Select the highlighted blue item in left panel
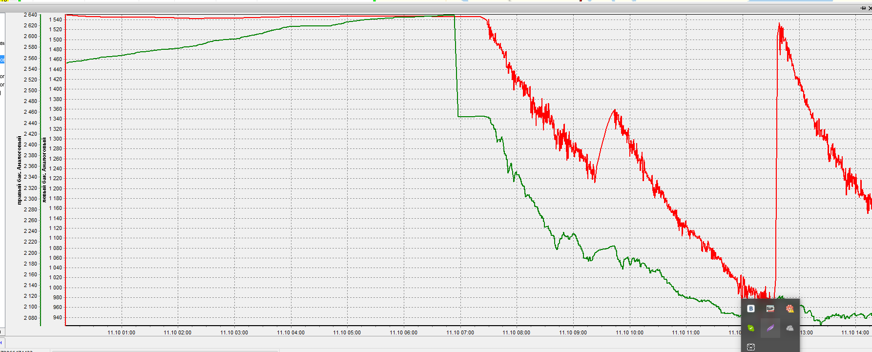This screenshot has height=352, width=872. (2, 60)
